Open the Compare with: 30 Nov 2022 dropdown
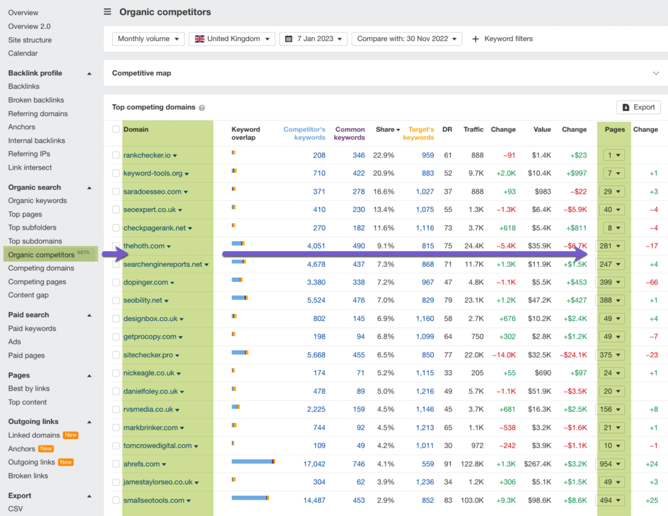The width and height of the screenshot is (668, 516). click(406, 39)
